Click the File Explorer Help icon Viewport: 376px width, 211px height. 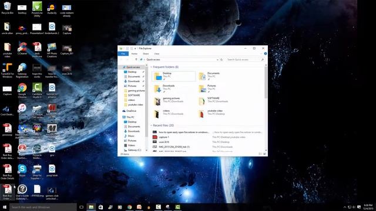pos(265,53)
